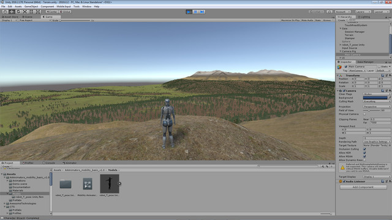Toggle the Camera component enabled checkbox

344,91
